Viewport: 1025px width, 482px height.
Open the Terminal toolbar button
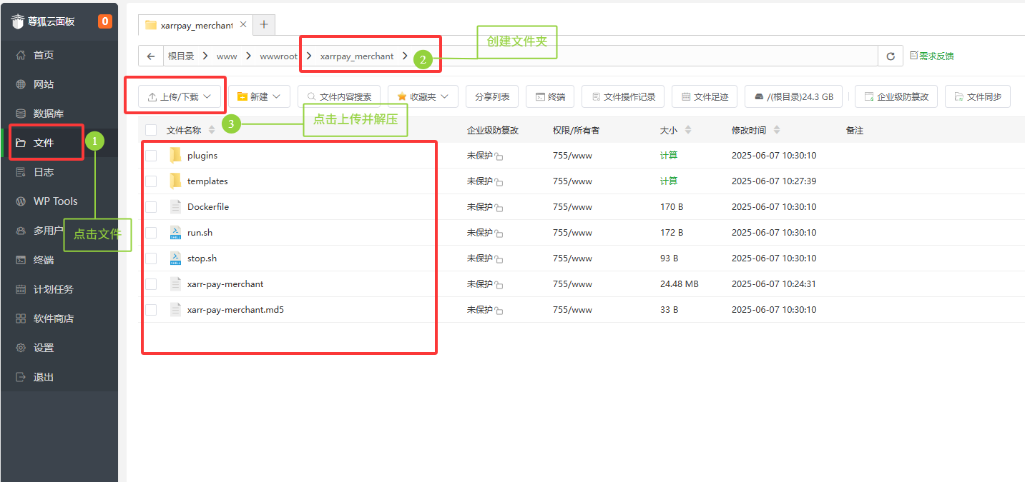(550, 97)
